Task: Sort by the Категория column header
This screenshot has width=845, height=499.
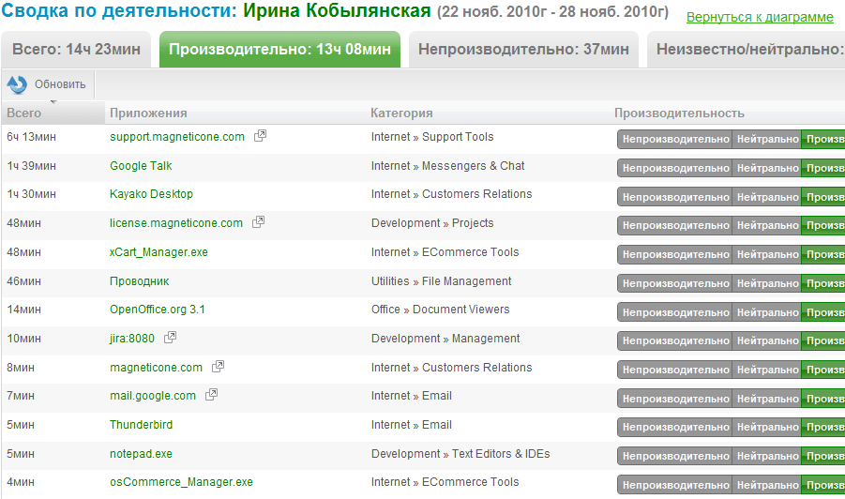Action: (x=401, y=113)
